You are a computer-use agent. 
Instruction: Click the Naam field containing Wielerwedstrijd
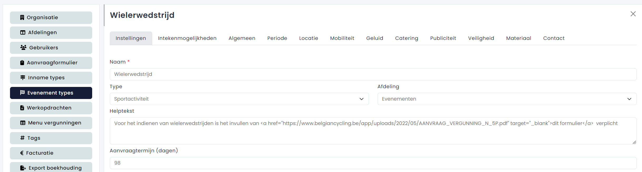click(373, 74)
